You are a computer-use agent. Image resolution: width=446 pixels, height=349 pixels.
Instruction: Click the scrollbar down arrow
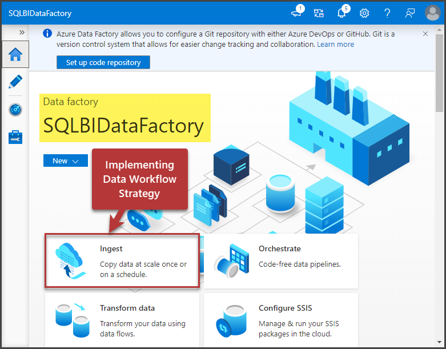[439, 343]
